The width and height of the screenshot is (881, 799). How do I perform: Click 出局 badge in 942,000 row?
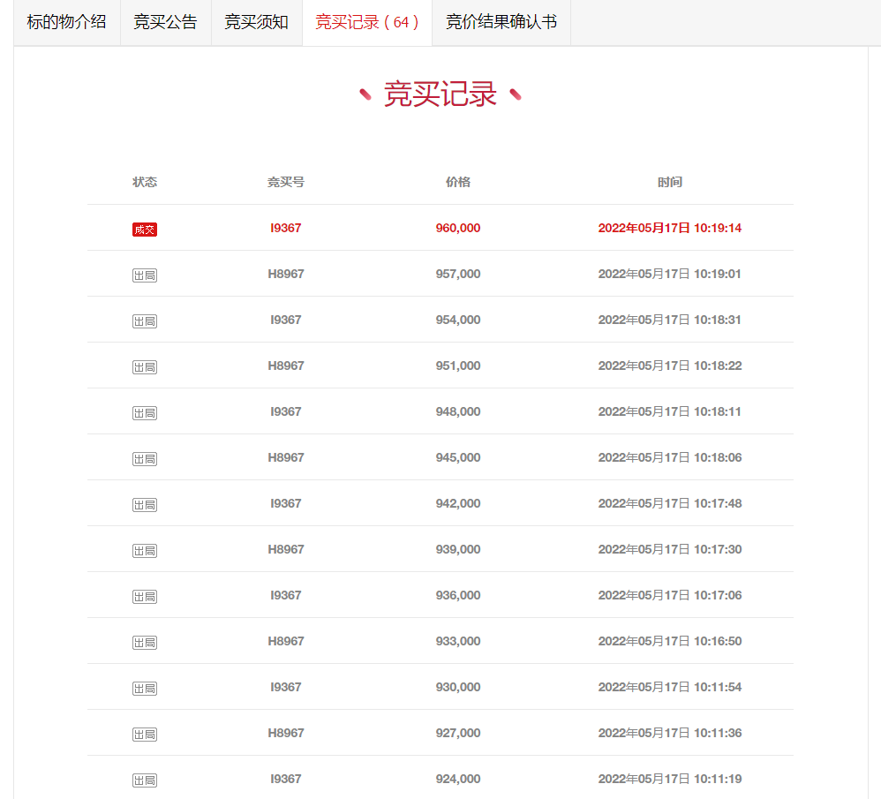[x=145, y=505]
